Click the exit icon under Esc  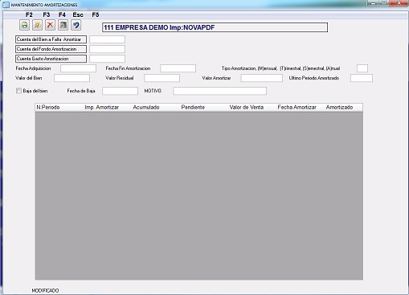(63, 25)
